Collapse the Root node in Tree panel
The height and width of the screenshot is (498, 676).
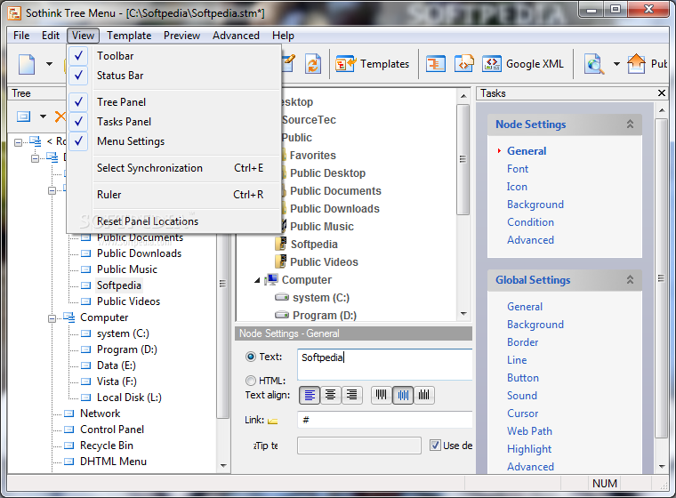[18, 142]
